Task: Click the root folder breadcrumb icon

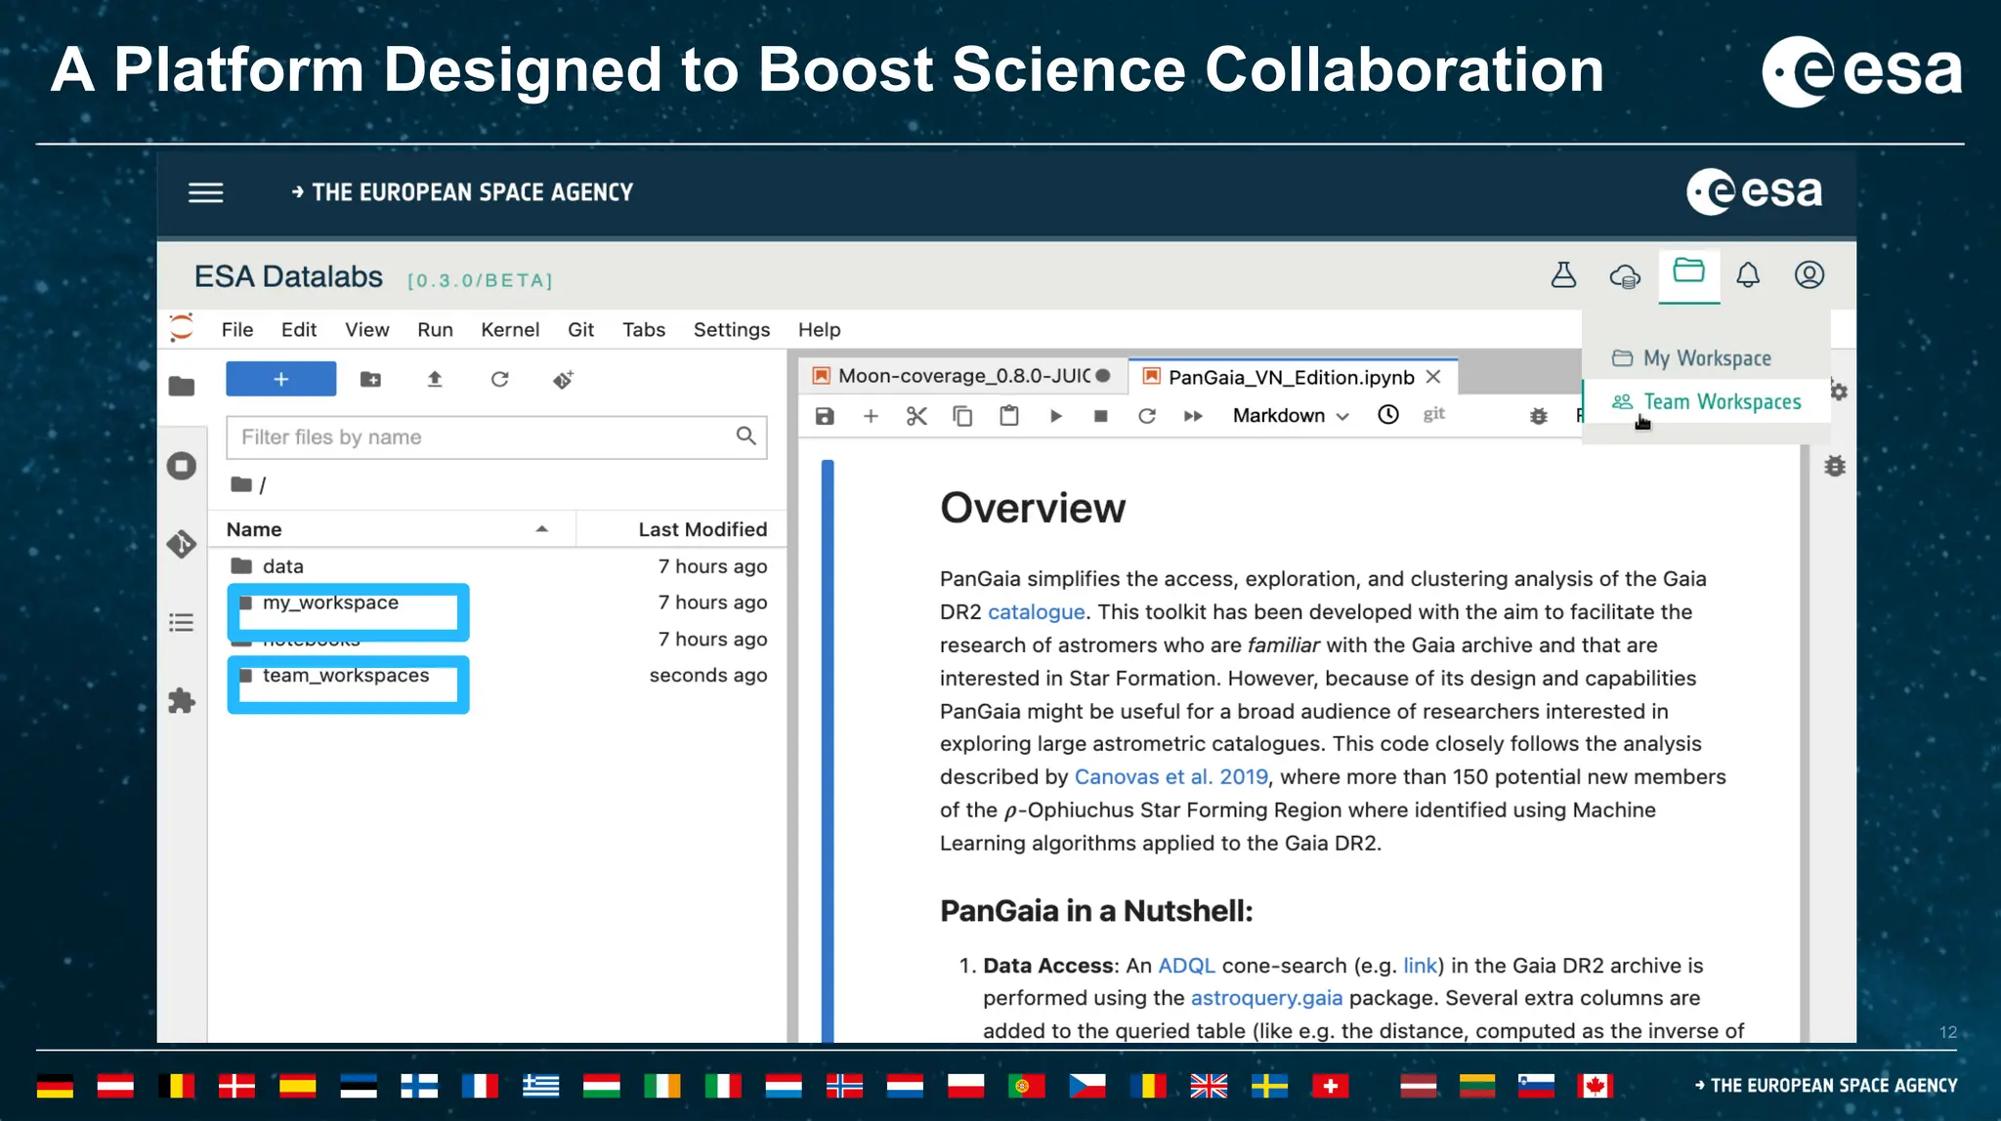Action: pyautogui.click(x=241, y=484)
